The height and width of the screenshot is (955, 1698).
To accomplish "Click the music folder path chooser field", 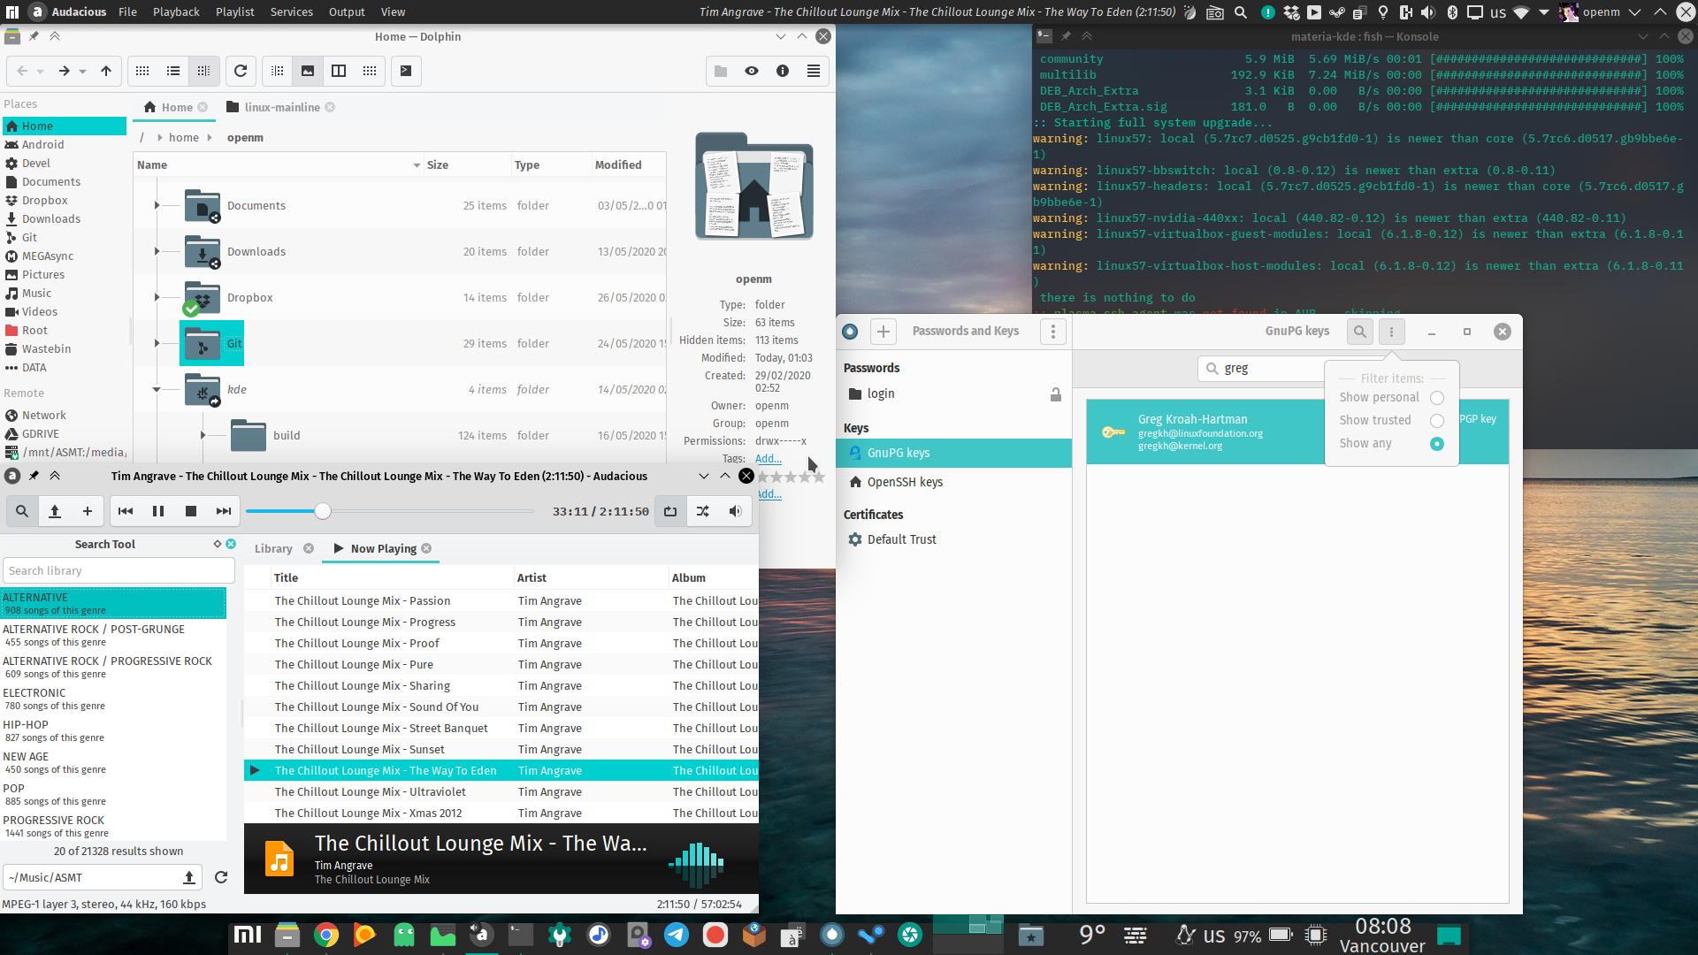I will pos(103,877).
